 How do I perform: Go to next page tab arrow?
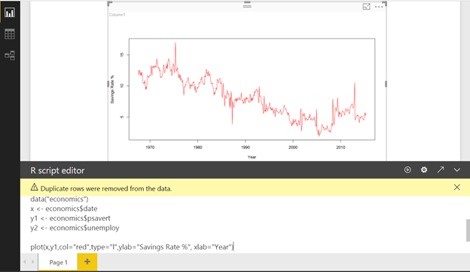33,261
